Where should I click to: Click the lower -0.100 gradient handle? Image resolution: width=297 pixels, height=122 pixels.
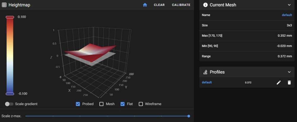(10, 94)
